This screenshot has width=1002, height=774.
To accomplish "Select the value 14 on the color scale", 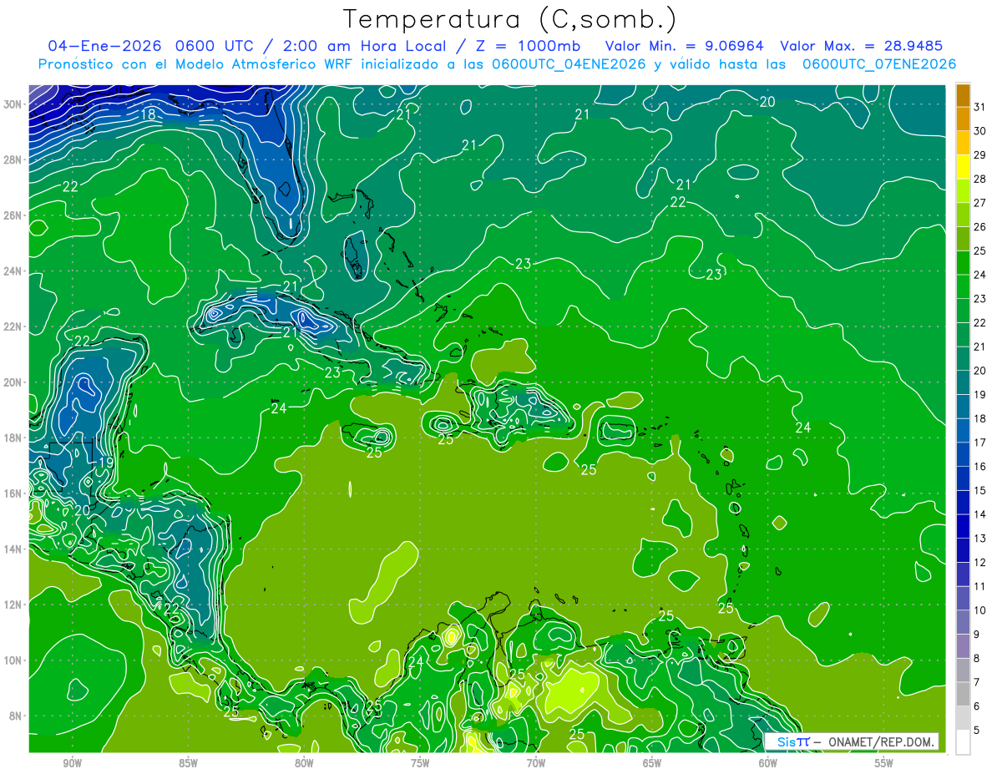I will point(979,514).
